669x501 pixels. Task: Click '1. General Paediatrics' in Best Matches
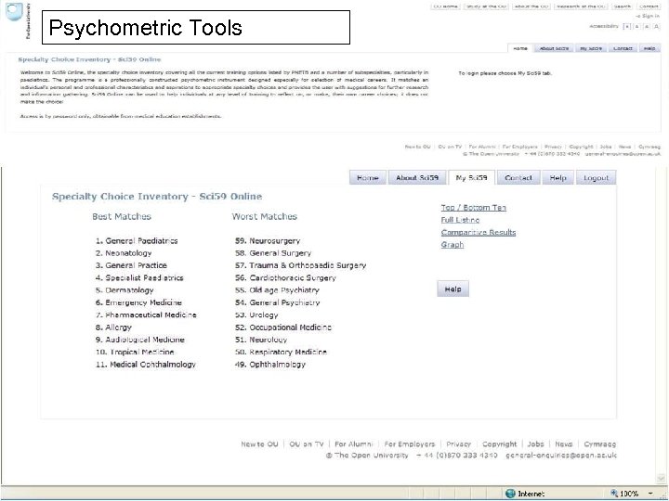coord(137,240)
